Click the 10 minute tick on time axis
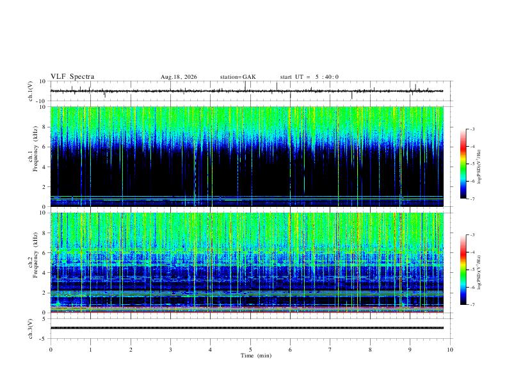Screen dimensions: 507x392 (450, 350)
